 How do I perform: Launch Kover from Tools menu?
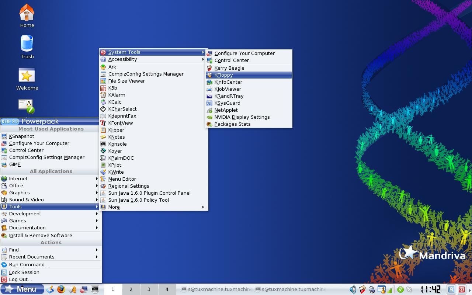point(154,151)
